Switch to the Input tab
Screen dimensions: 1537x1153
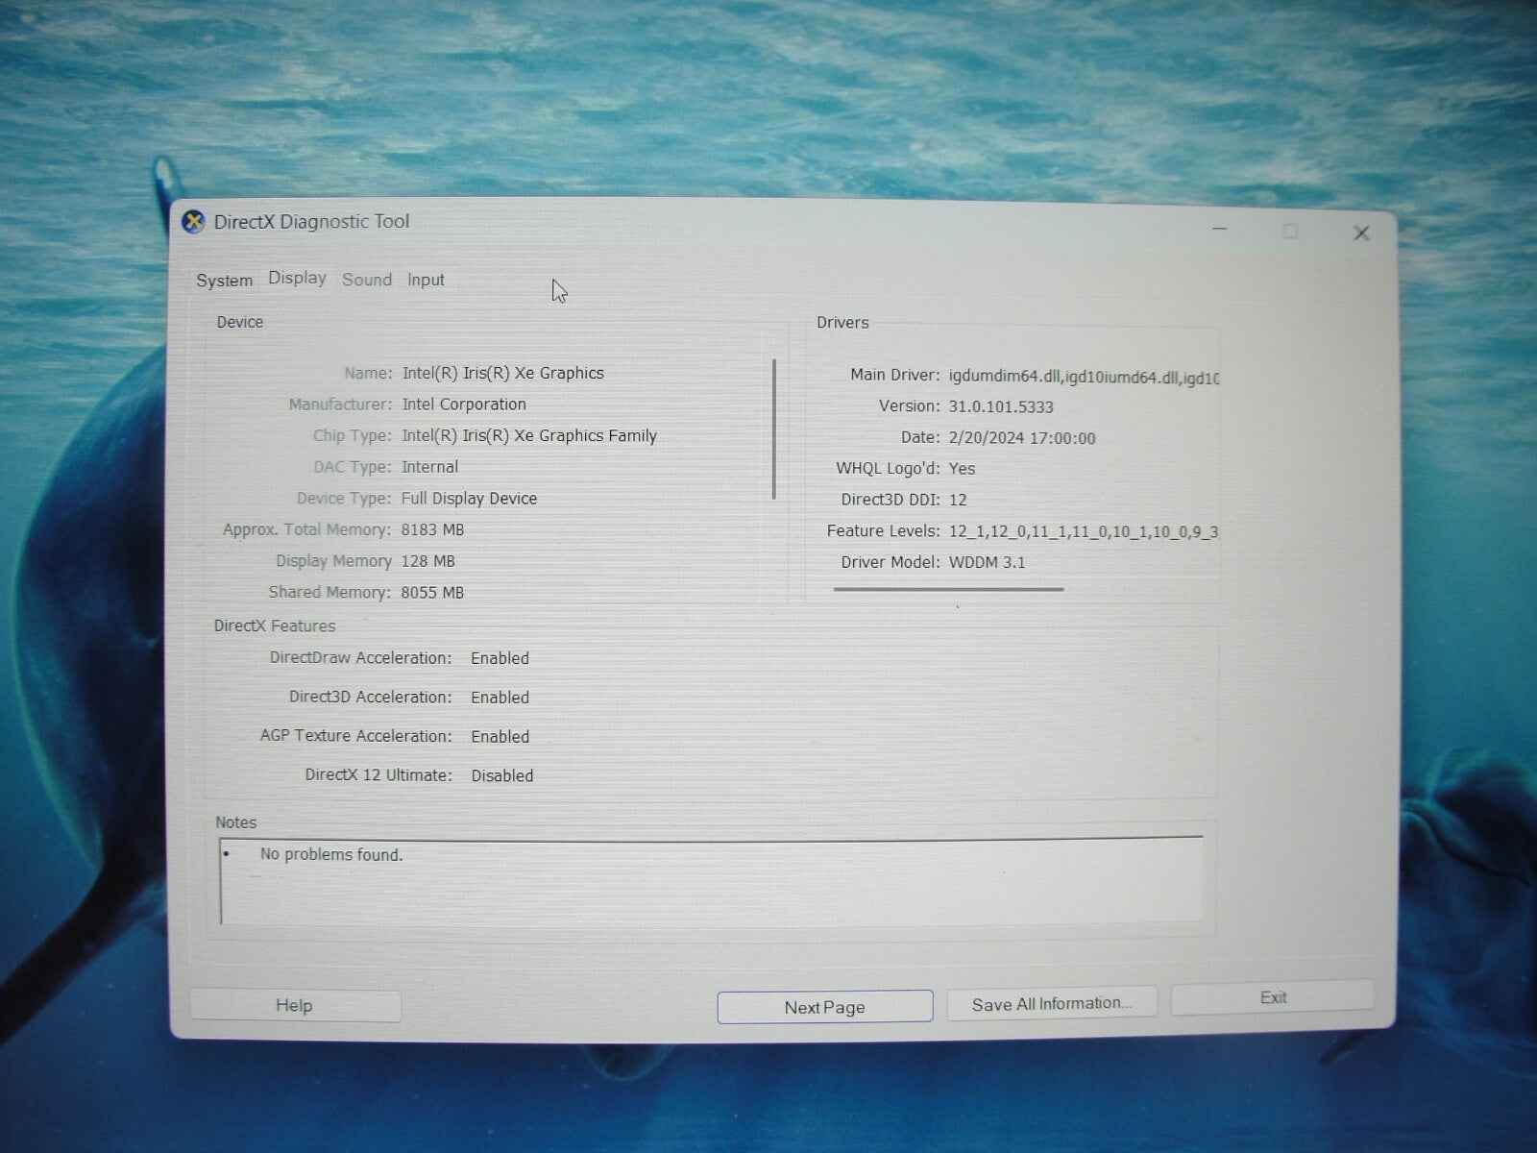[x=425, y=279]
